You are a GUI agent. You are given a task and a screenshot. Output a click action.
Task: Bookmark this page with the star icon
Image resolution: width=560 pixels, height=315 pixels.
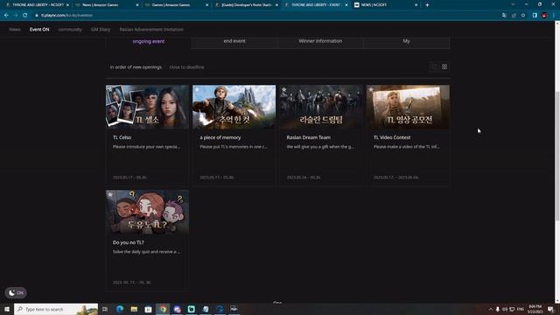tap(523, 16)
